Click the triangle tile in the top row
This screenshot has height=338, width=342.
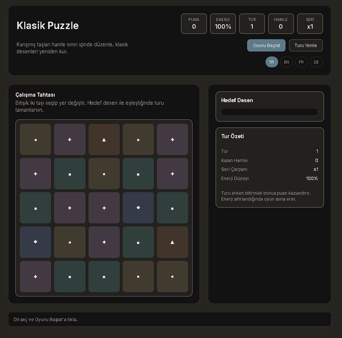pyautogui.click(x=104, y=139)
